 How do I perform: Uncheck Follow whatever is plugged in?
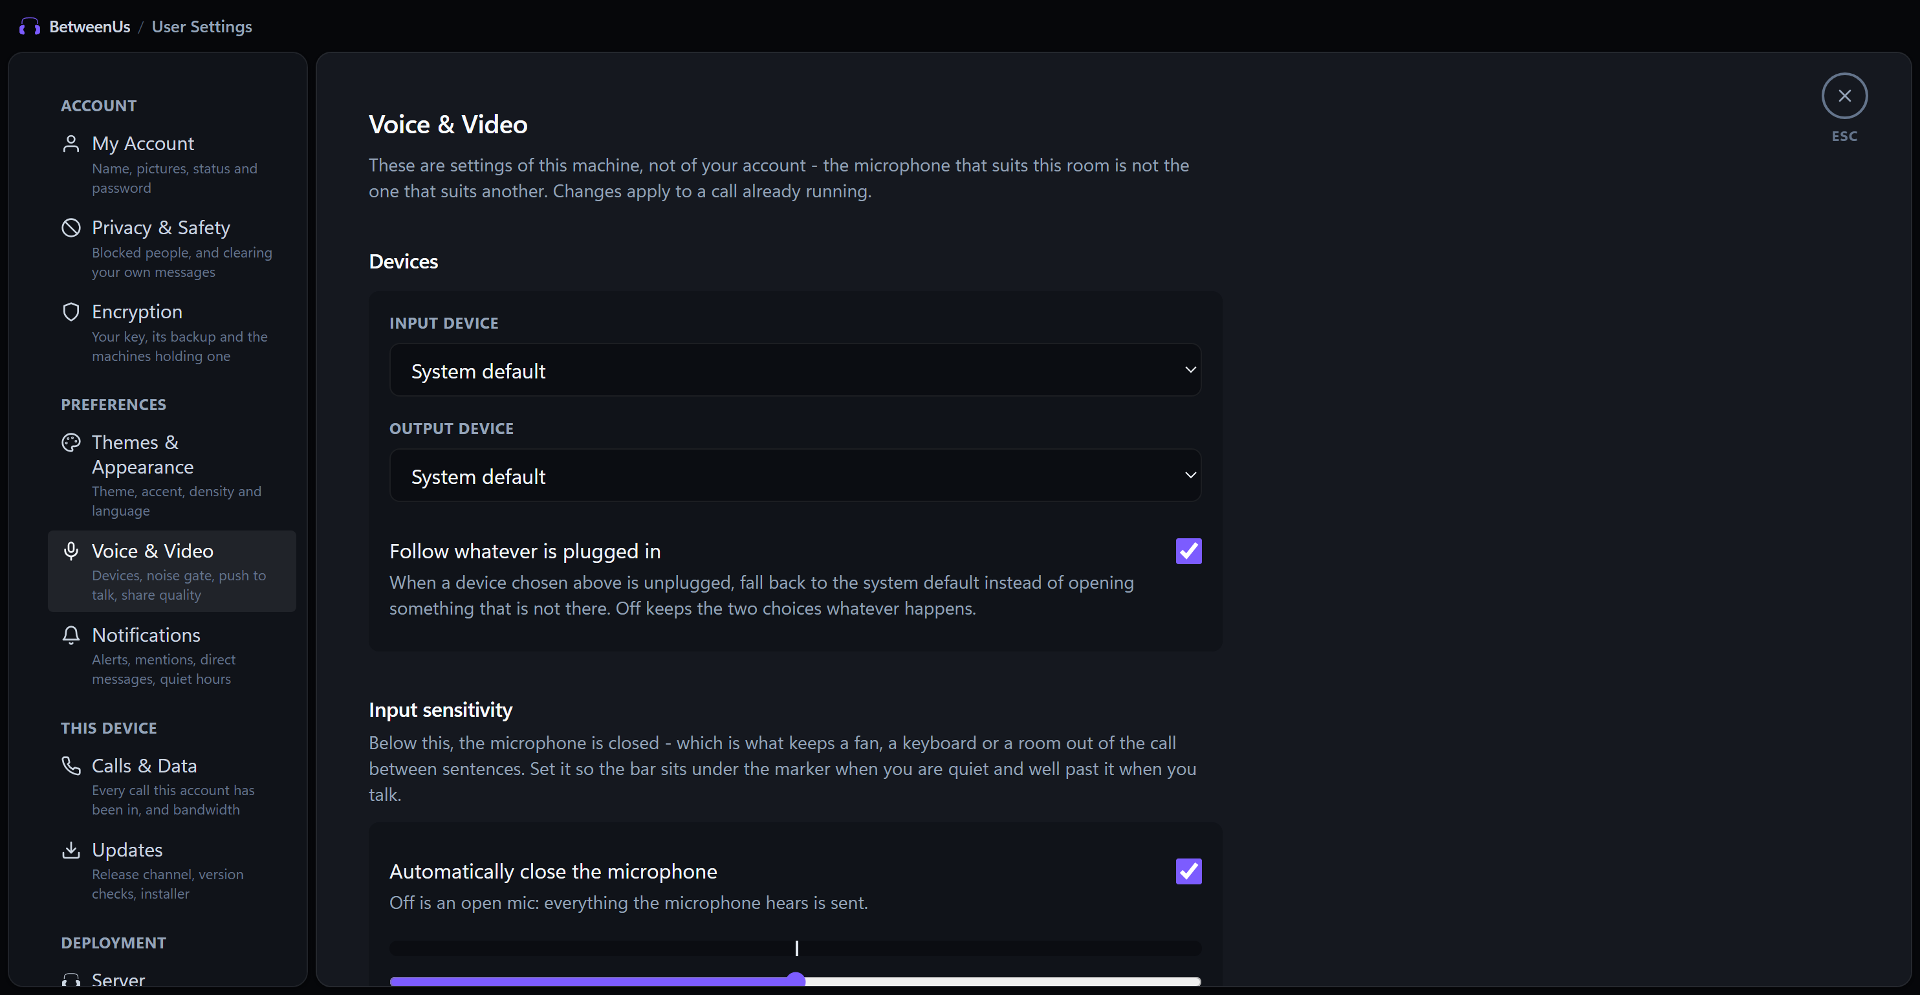[1188, 552]
